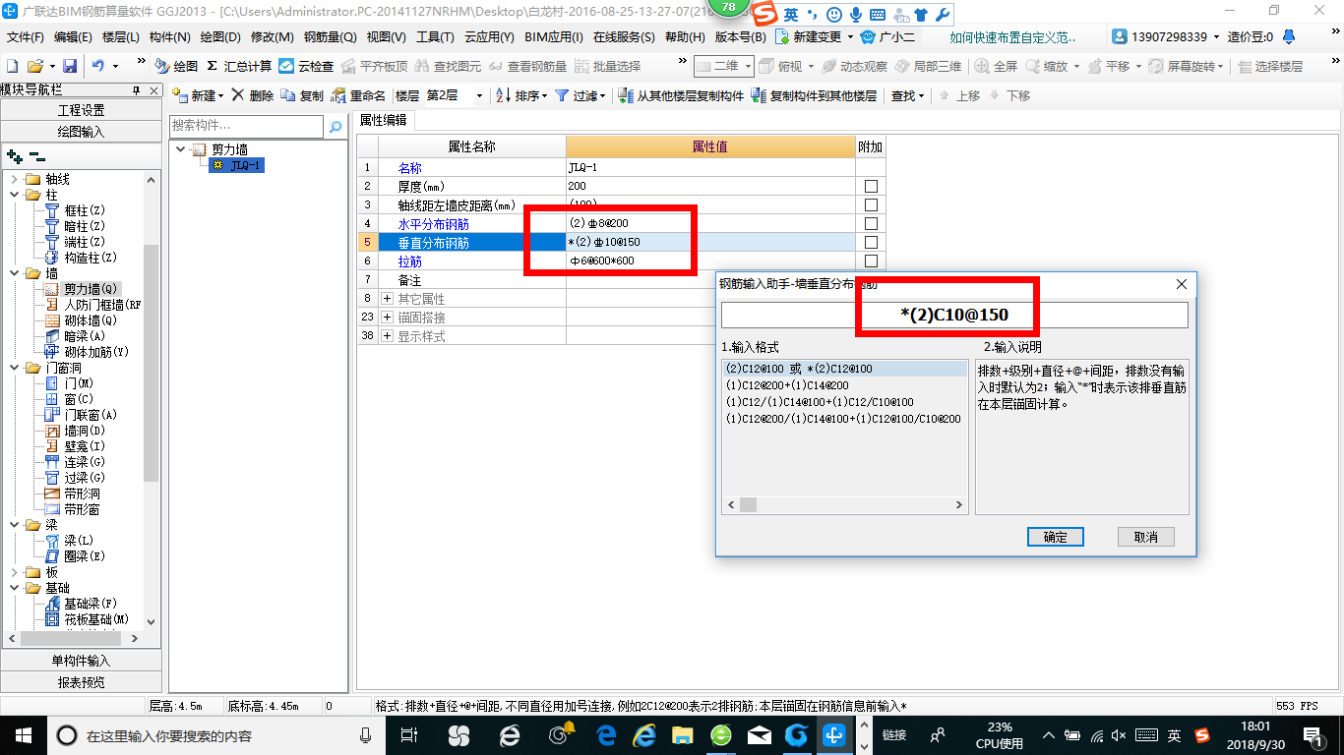Image resolution: width=1344 pixels, height=755 pixels.
Task: Expand the 板 tree folder
Action: (14, 572)
